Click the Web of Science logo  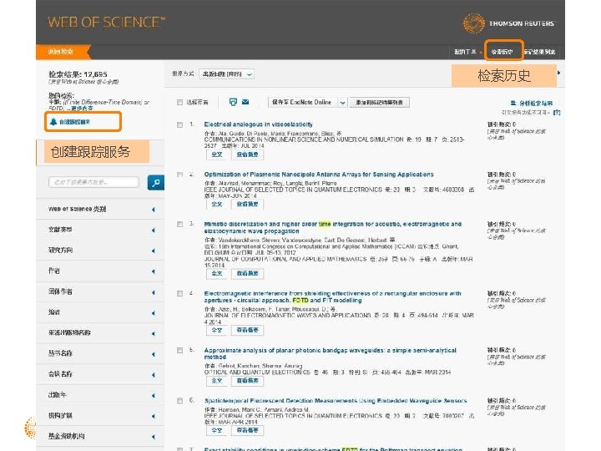pos(106,23)
